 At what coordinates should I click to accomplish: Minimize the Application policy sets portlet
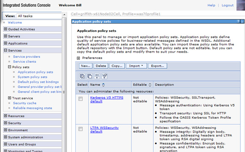click(242, 21)
